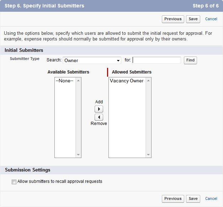The height and width of the screenshot is (207, 223).
Task: Click Available Submitters scroll down arrow
Action: coord(78,155)
